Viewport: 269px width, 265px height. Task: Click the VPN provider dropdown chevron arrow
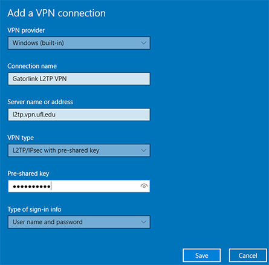(143, 43)
